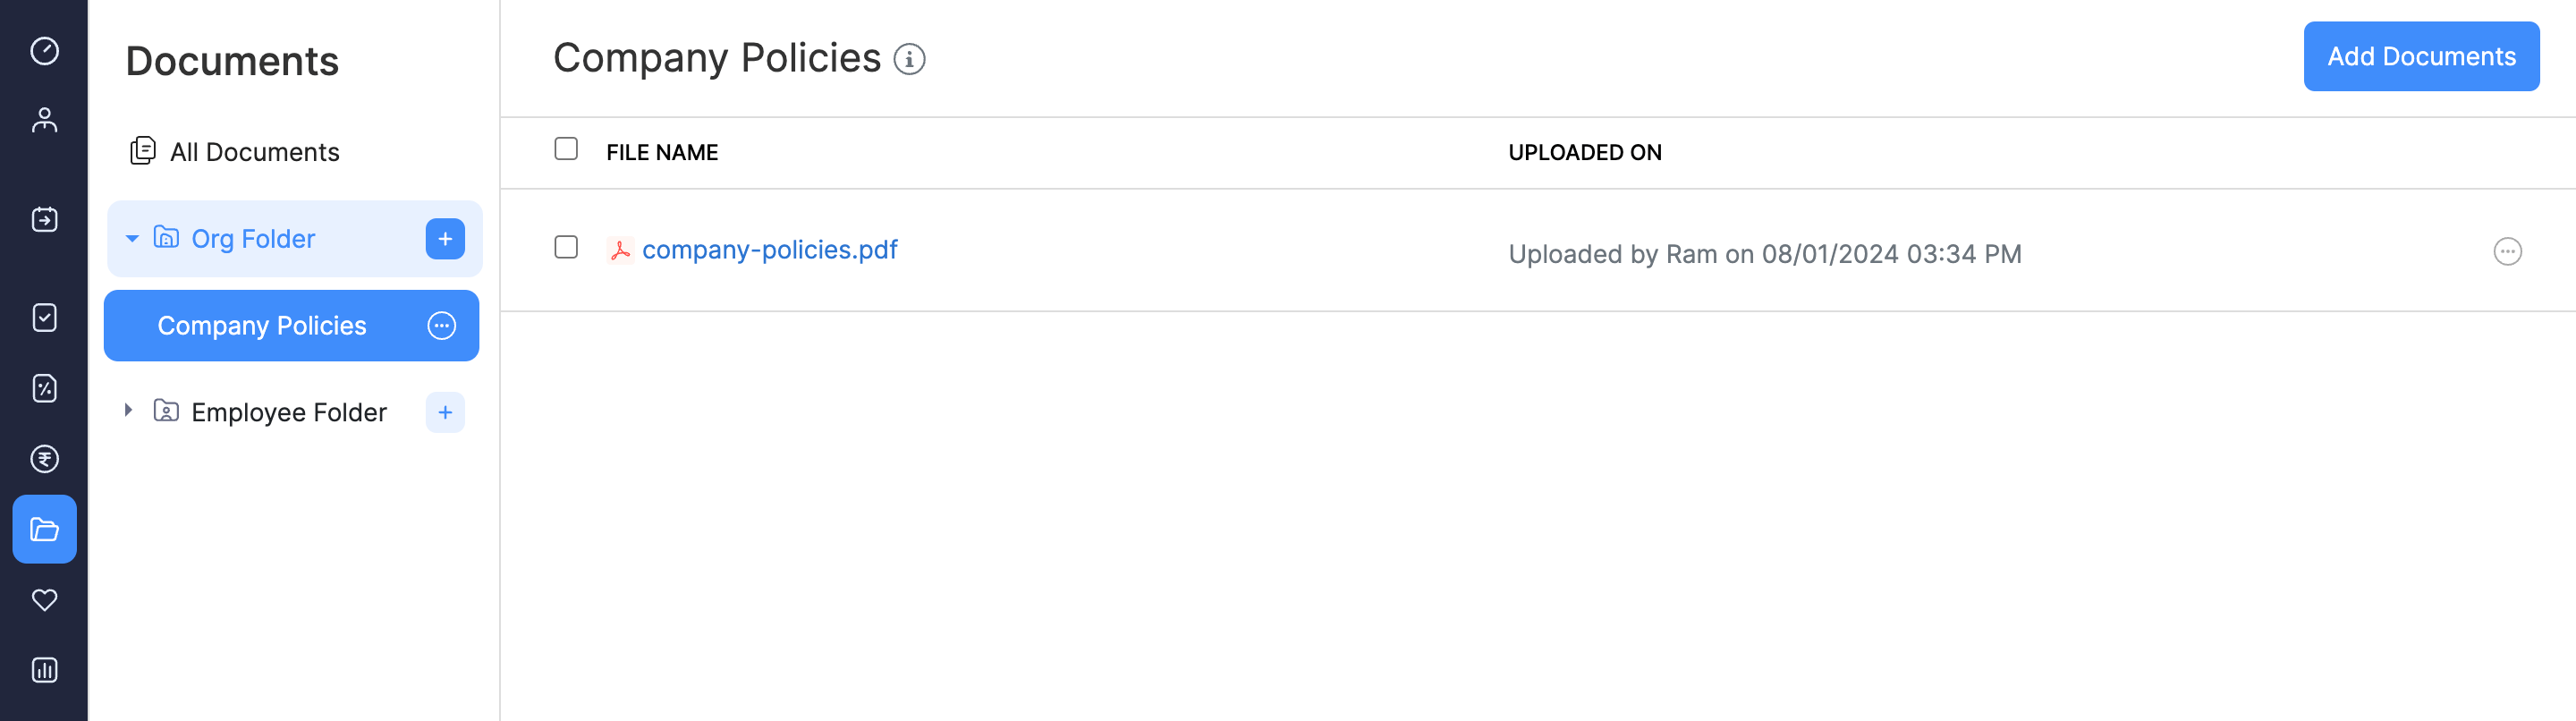
Task: Collapse the Org Folder tree arrow
Action: tap(131, 239)
